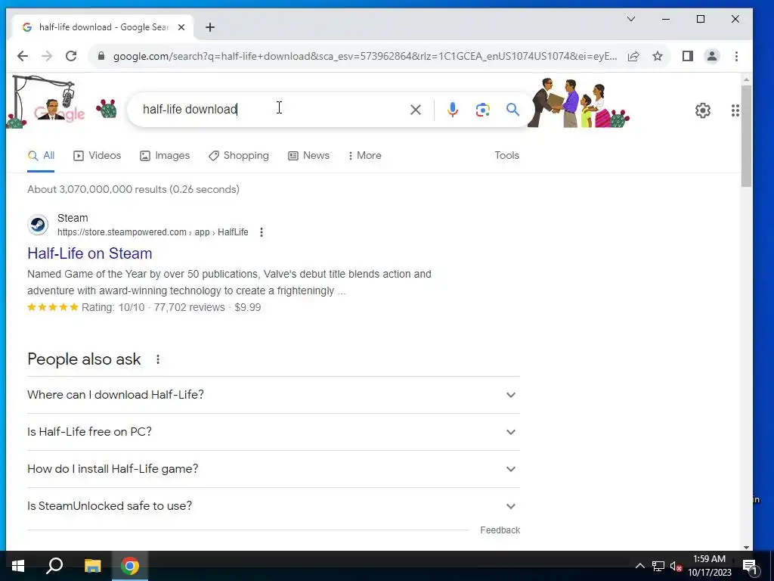
Task: Switch to the News tab
Action: pyautogui.click(x=308, y=156)
